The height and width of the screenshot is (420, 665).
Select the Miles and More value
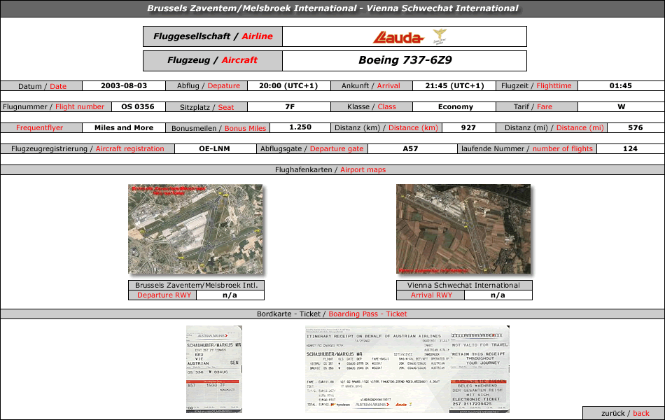tap(124, 127)
